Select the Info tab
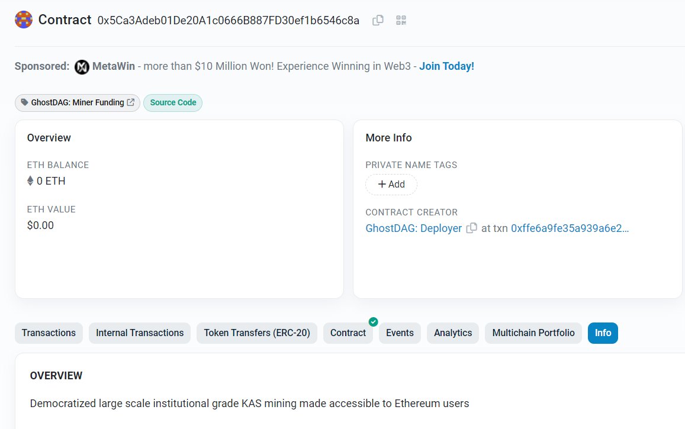This screenshot has height=429, width=685. coord(603,333)
